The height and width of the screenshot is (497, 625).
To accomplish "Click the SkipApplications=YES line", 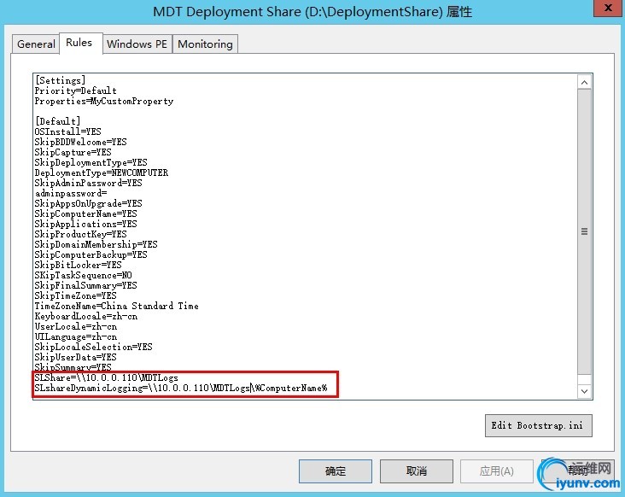I will coord(86,224).
